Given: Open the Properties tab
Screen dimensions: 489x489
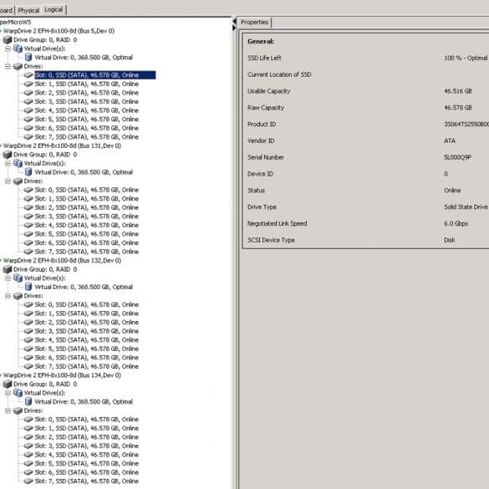Looking at the screenshot, I should (254, 23).
